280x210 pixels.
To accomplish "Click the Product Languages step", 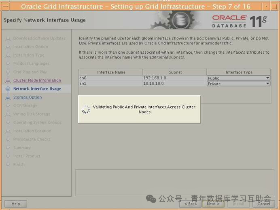I will (31, 64).
